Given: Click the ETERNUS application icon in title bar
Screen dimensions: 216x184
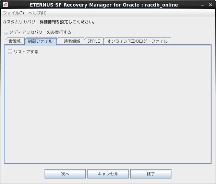Looking at the screenshot, I should click(x=5, y=5).
